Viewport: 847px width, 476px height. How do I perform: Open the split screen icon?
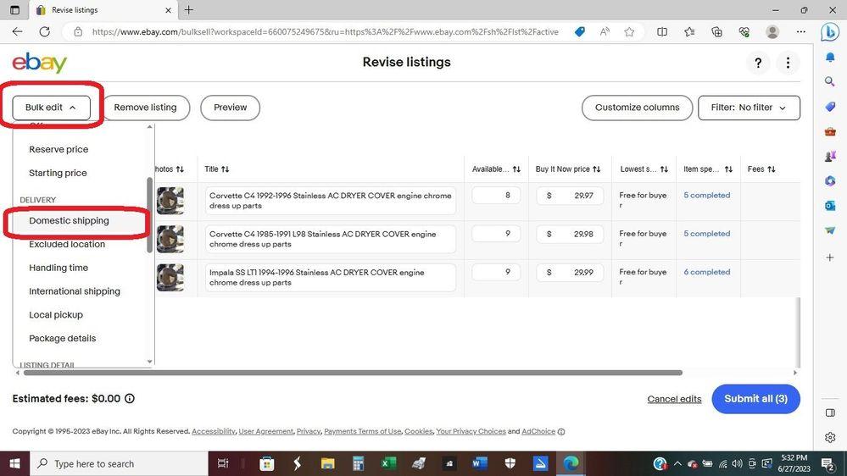click(661, 32)
